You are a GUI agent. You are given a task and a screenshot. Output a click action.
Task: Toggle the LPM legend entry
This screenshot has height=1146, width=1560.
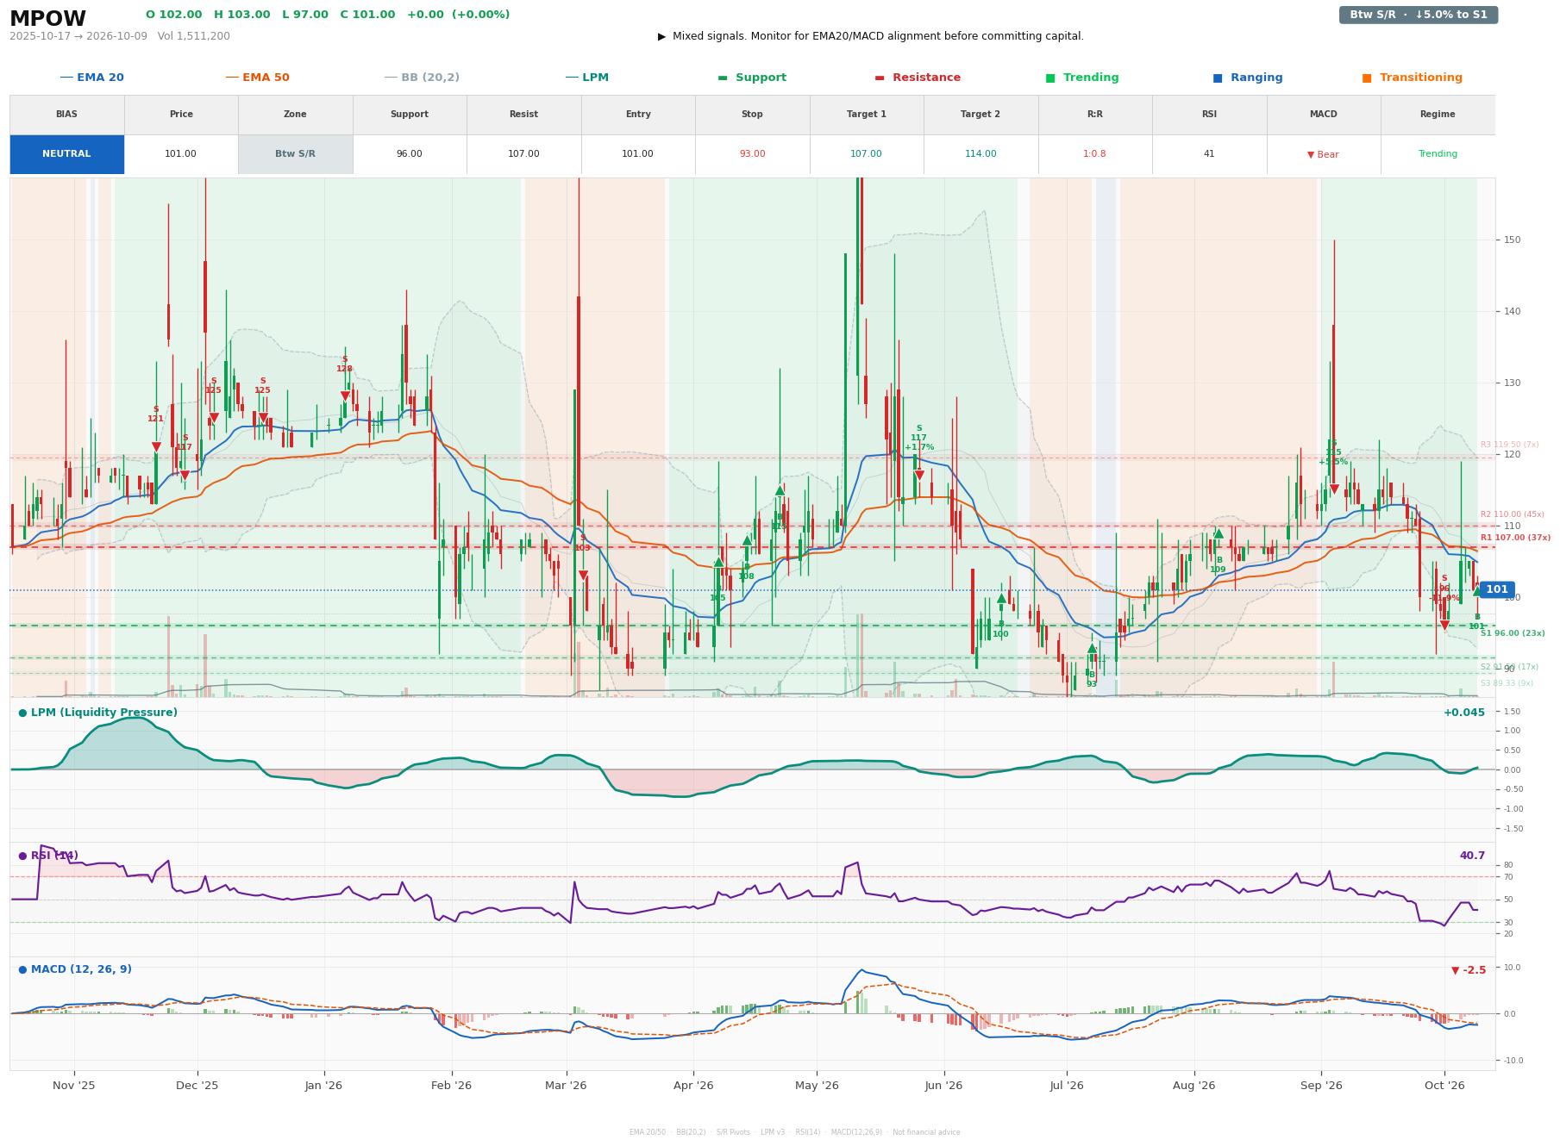586,78
